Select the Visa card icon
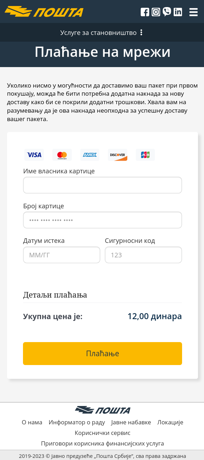 point(34,155)
